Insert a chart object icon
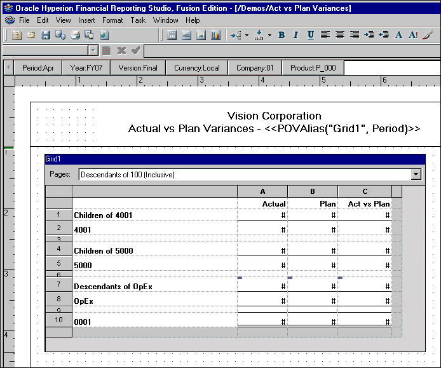 (215, 35)
